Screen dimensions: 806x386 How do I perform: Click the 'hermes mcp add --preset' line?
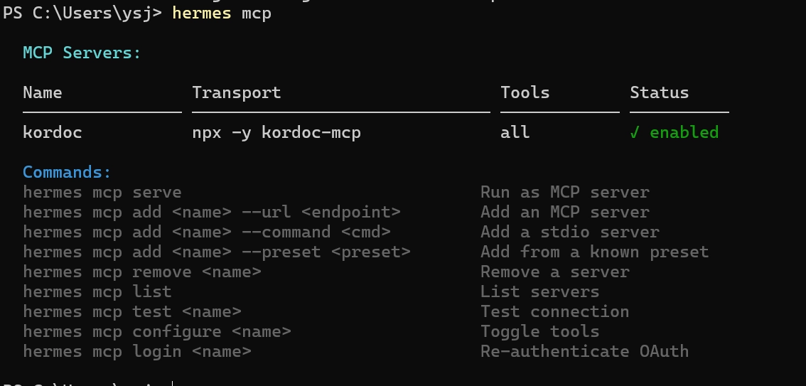pos(216,252)
